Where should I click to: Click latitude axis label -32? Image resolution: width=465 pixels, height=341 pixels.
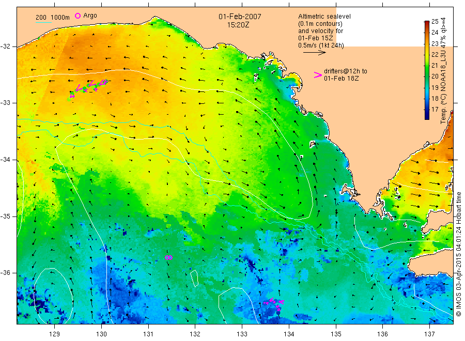pos(5,47)
